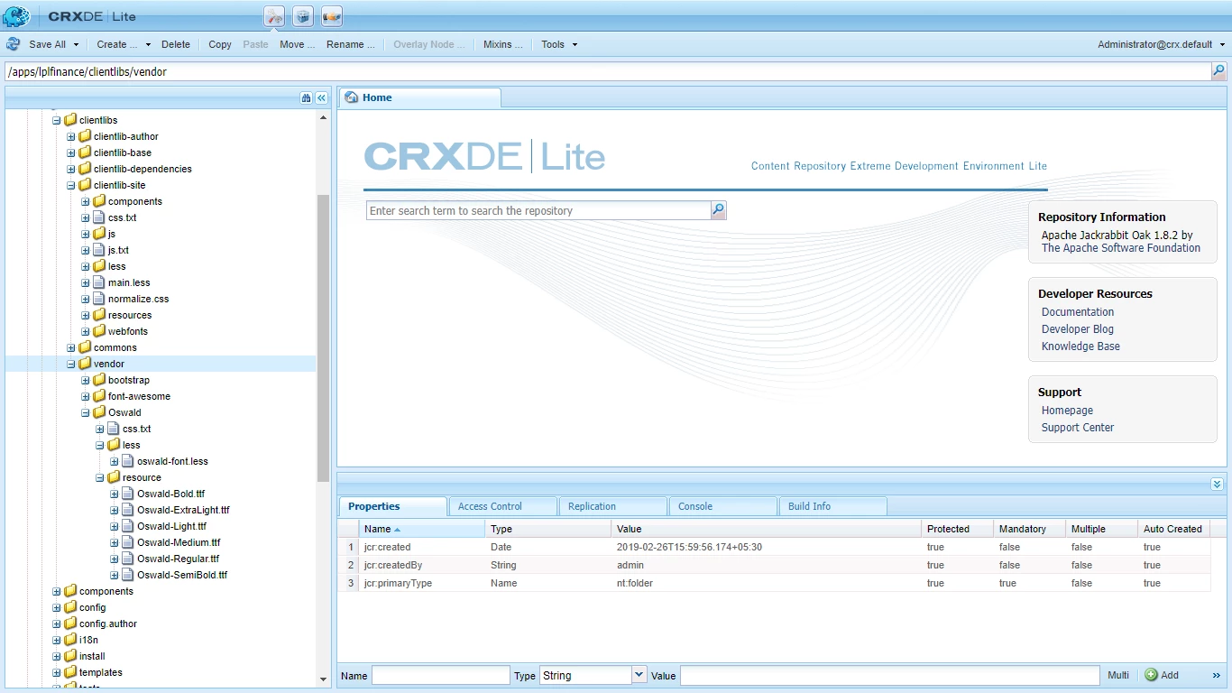
Task: Expand the components node under apps
Action: 57,591
